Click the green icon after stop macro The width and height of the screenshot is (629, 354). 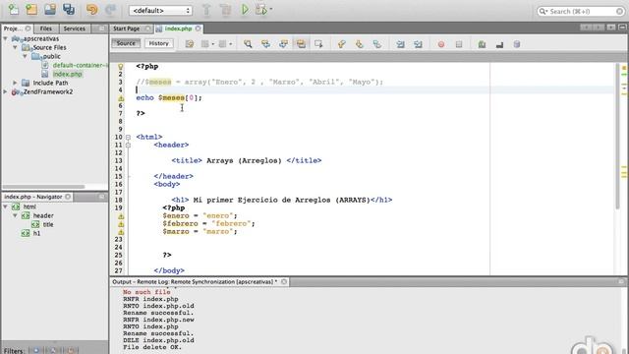click(482, 44)
